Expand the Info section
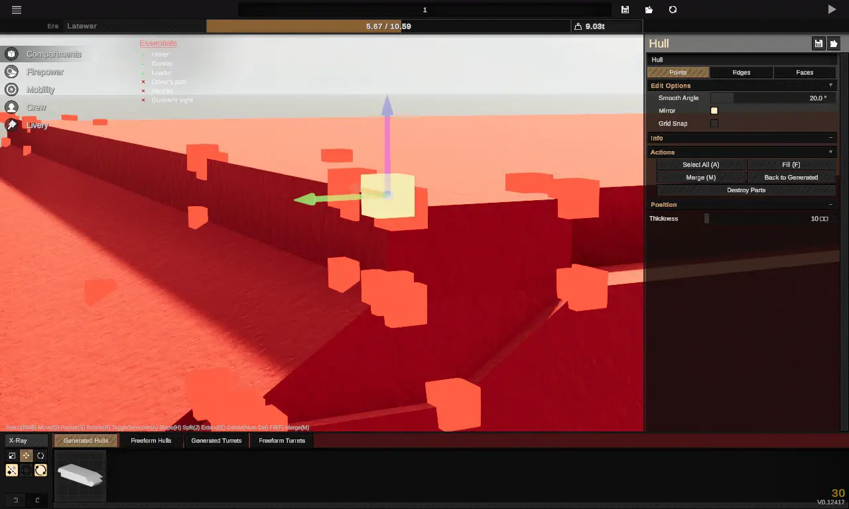Screen dimensions: 849x509 coord(742,138)
